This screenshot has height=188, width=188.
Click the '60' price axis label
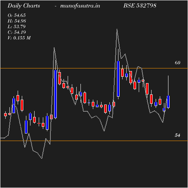[x=177, y=63]
